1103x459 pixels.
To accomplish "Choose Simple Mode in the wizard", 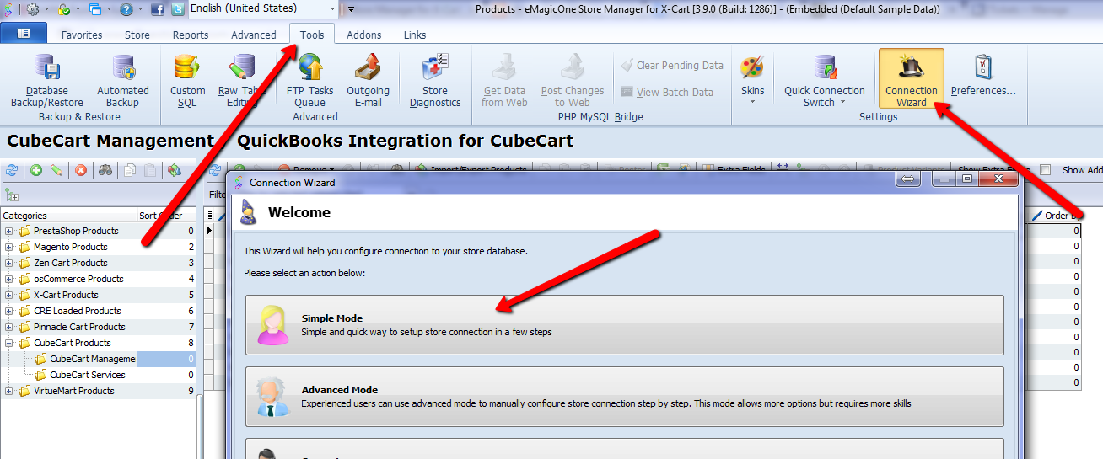I will tap(625, 325).
